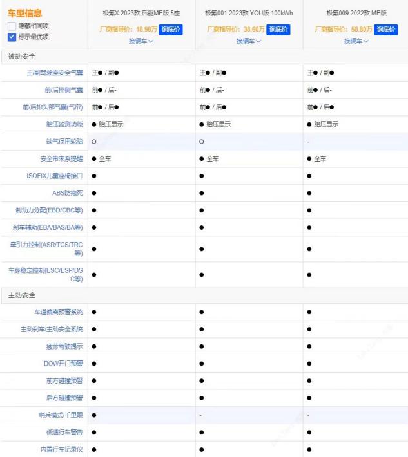Click 询底价 for 极氪X 2023款

tap(171, 30)
